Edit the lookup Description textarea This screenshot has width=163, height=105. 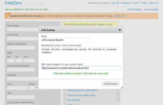click(81, 54)
